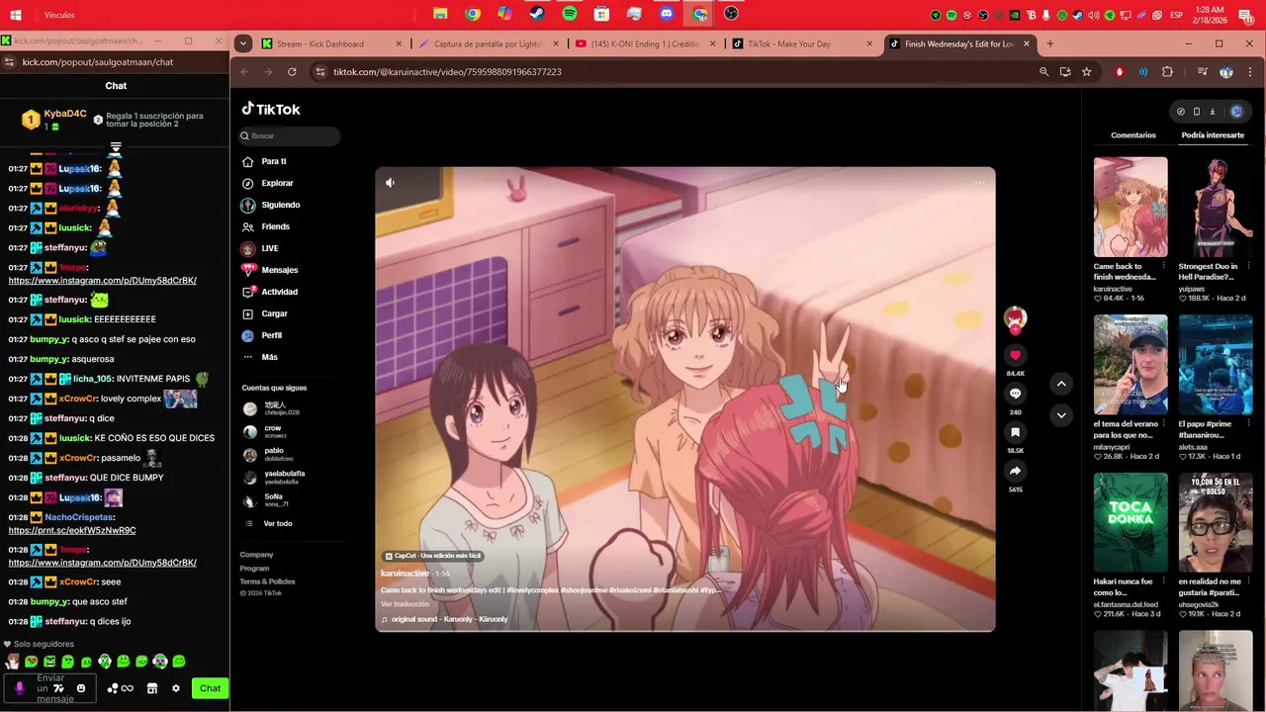Image resolution: width=1266 pixels, height=712 pixels.
Task: Switch to the Podría interesarte tab
Action: pos(1213,135)
